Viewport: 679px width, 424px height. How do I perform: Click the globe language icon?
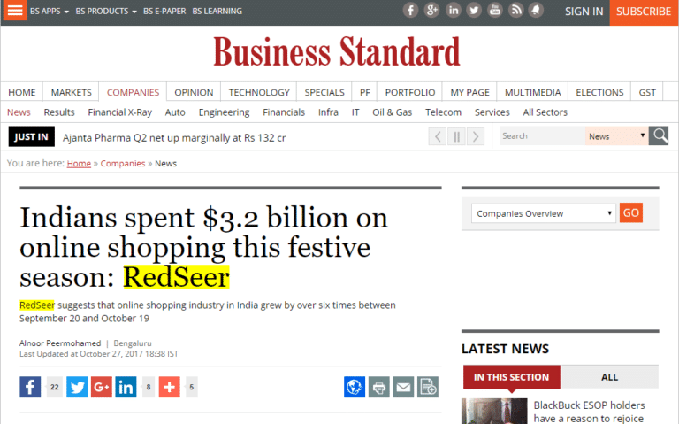click(x=355, y=387)
